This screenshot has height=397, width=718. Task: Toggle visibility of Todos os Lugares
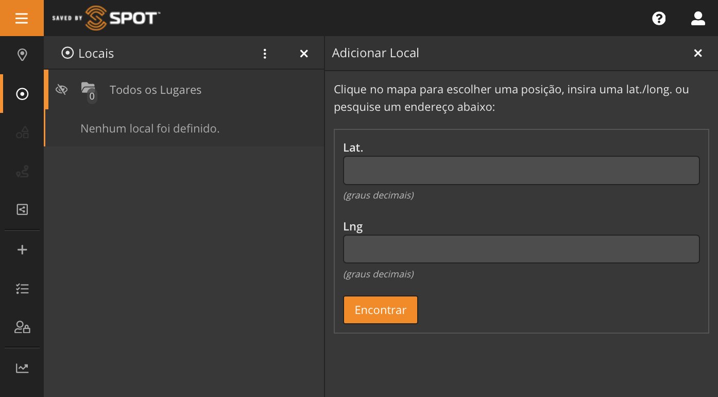pos(61,90)
